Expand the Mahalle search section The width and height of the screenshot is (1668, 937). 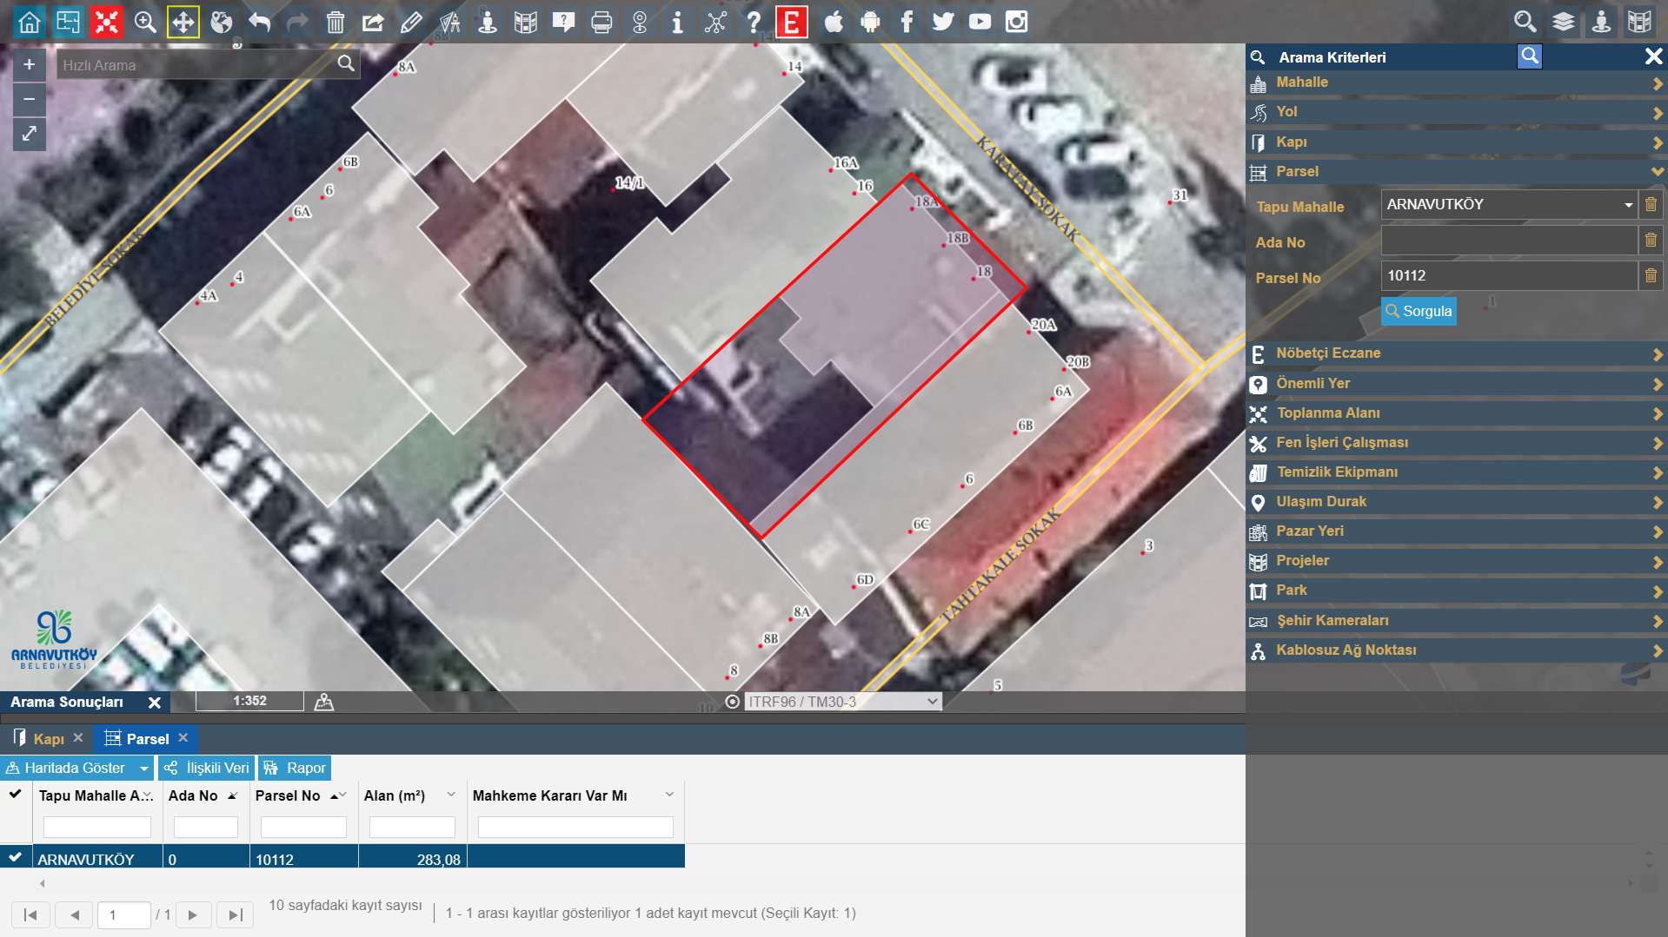pos(1456,82)
